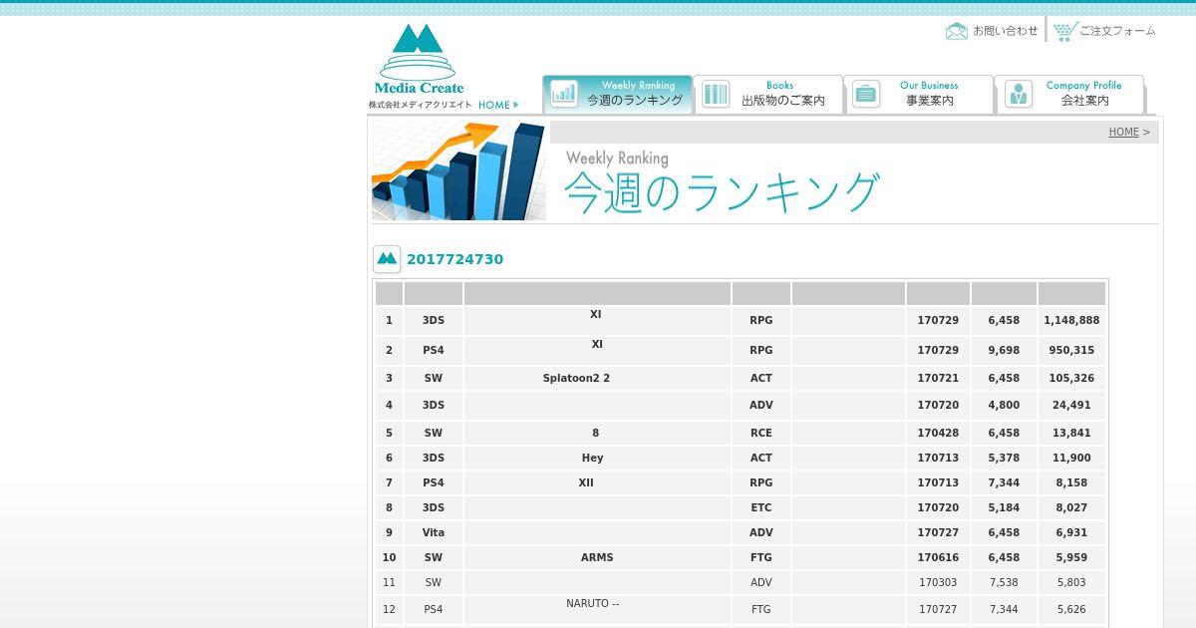The height and width of the screenshot is (628, 1196).
Task: Click the HOME breadcrumb link
Action: coord(1123,132)
